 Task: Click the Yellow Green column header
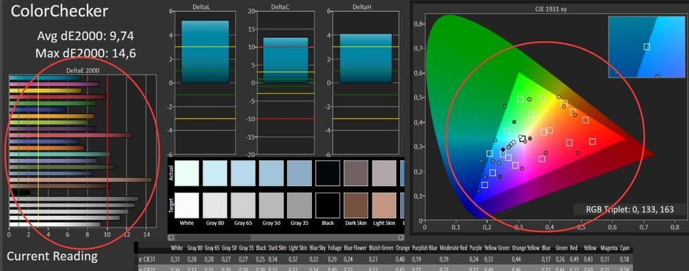[497, 248]
